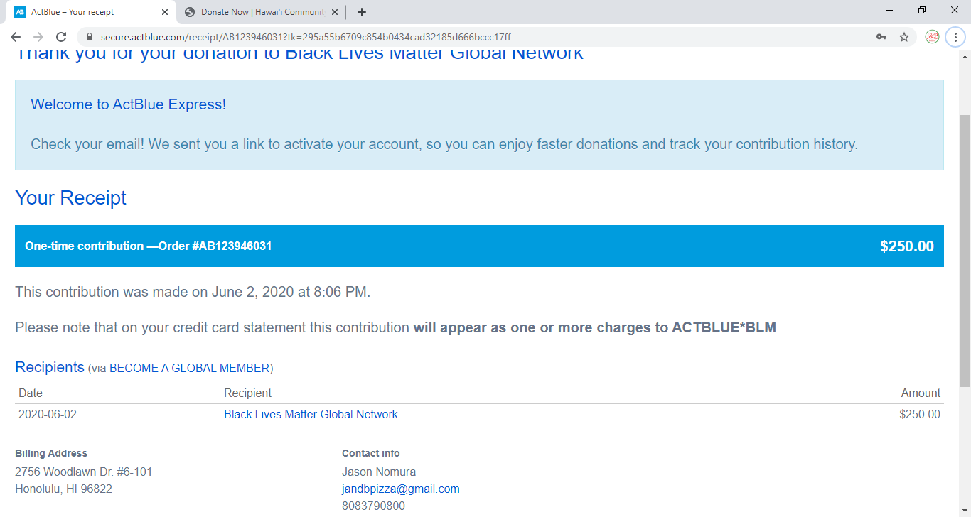This screenshot has width=971, height=517.
Task: Click the Honolulu, HI 96822 line
Action: 63,489
